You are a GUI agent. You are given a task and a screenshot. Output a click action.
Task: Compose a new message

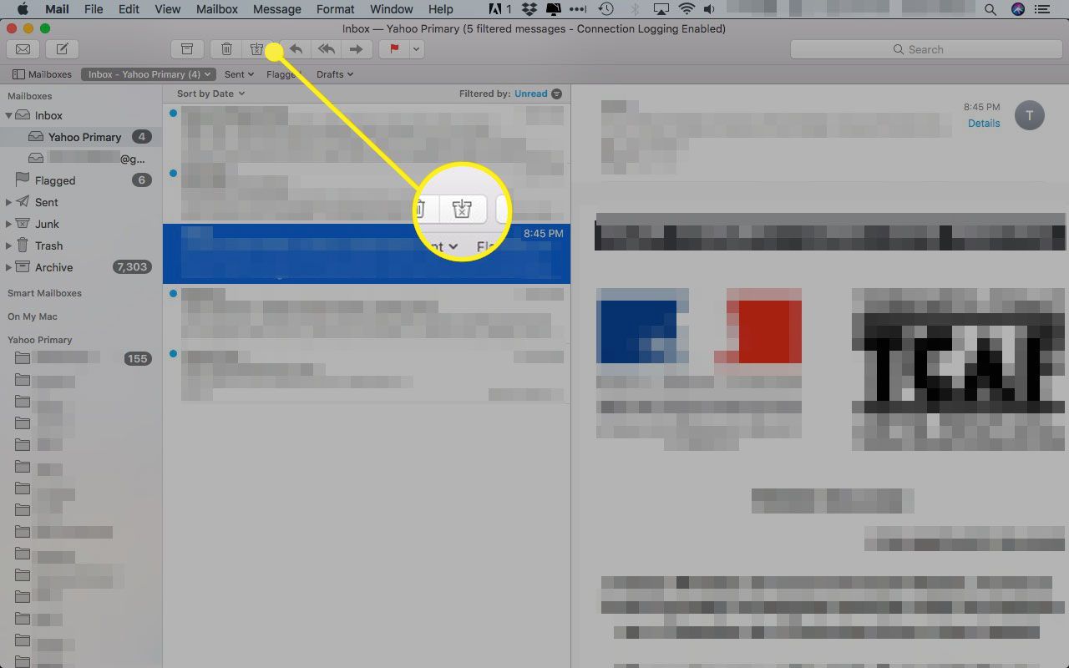pos(62,49)
